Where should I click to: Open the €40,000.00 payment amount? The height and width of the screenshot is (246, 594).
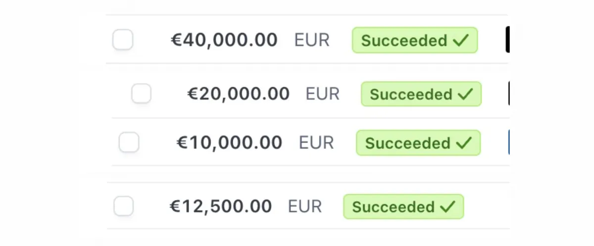[x=224, y=40]
